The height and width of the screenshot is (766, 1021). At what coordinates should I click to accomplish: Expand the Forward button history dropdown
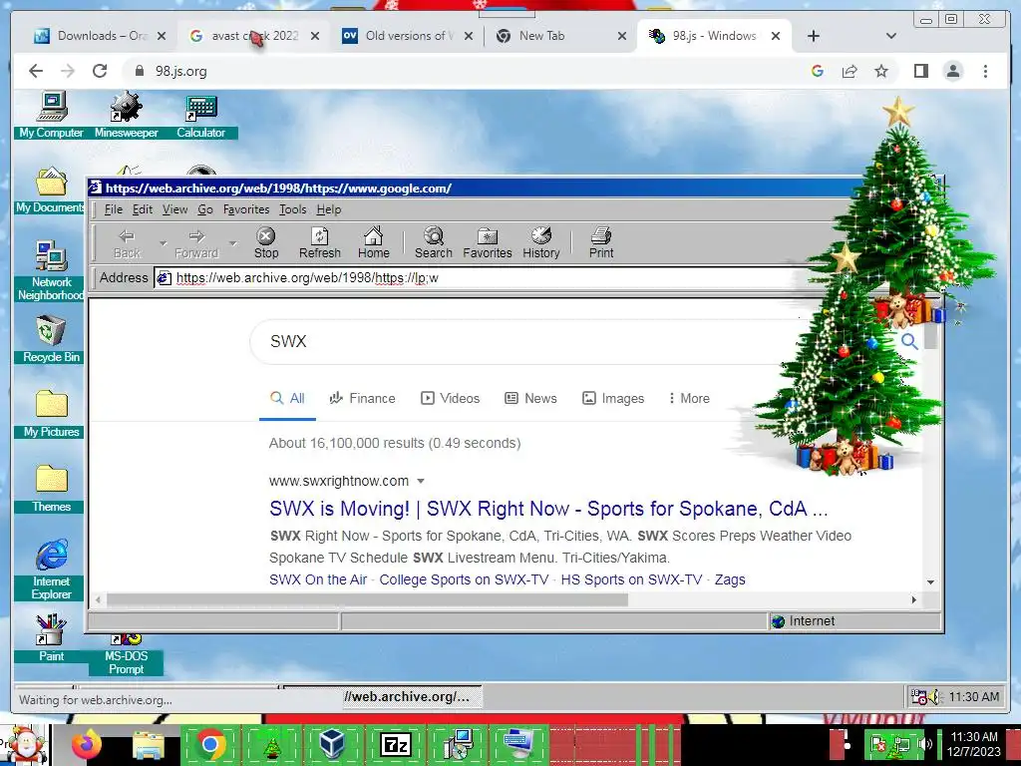232,243
